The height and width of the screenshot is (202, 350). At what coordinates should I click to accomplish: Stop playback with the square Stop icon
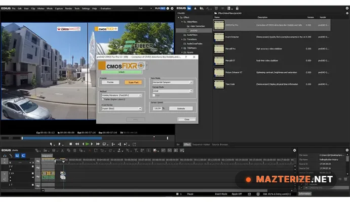point(71,144)
